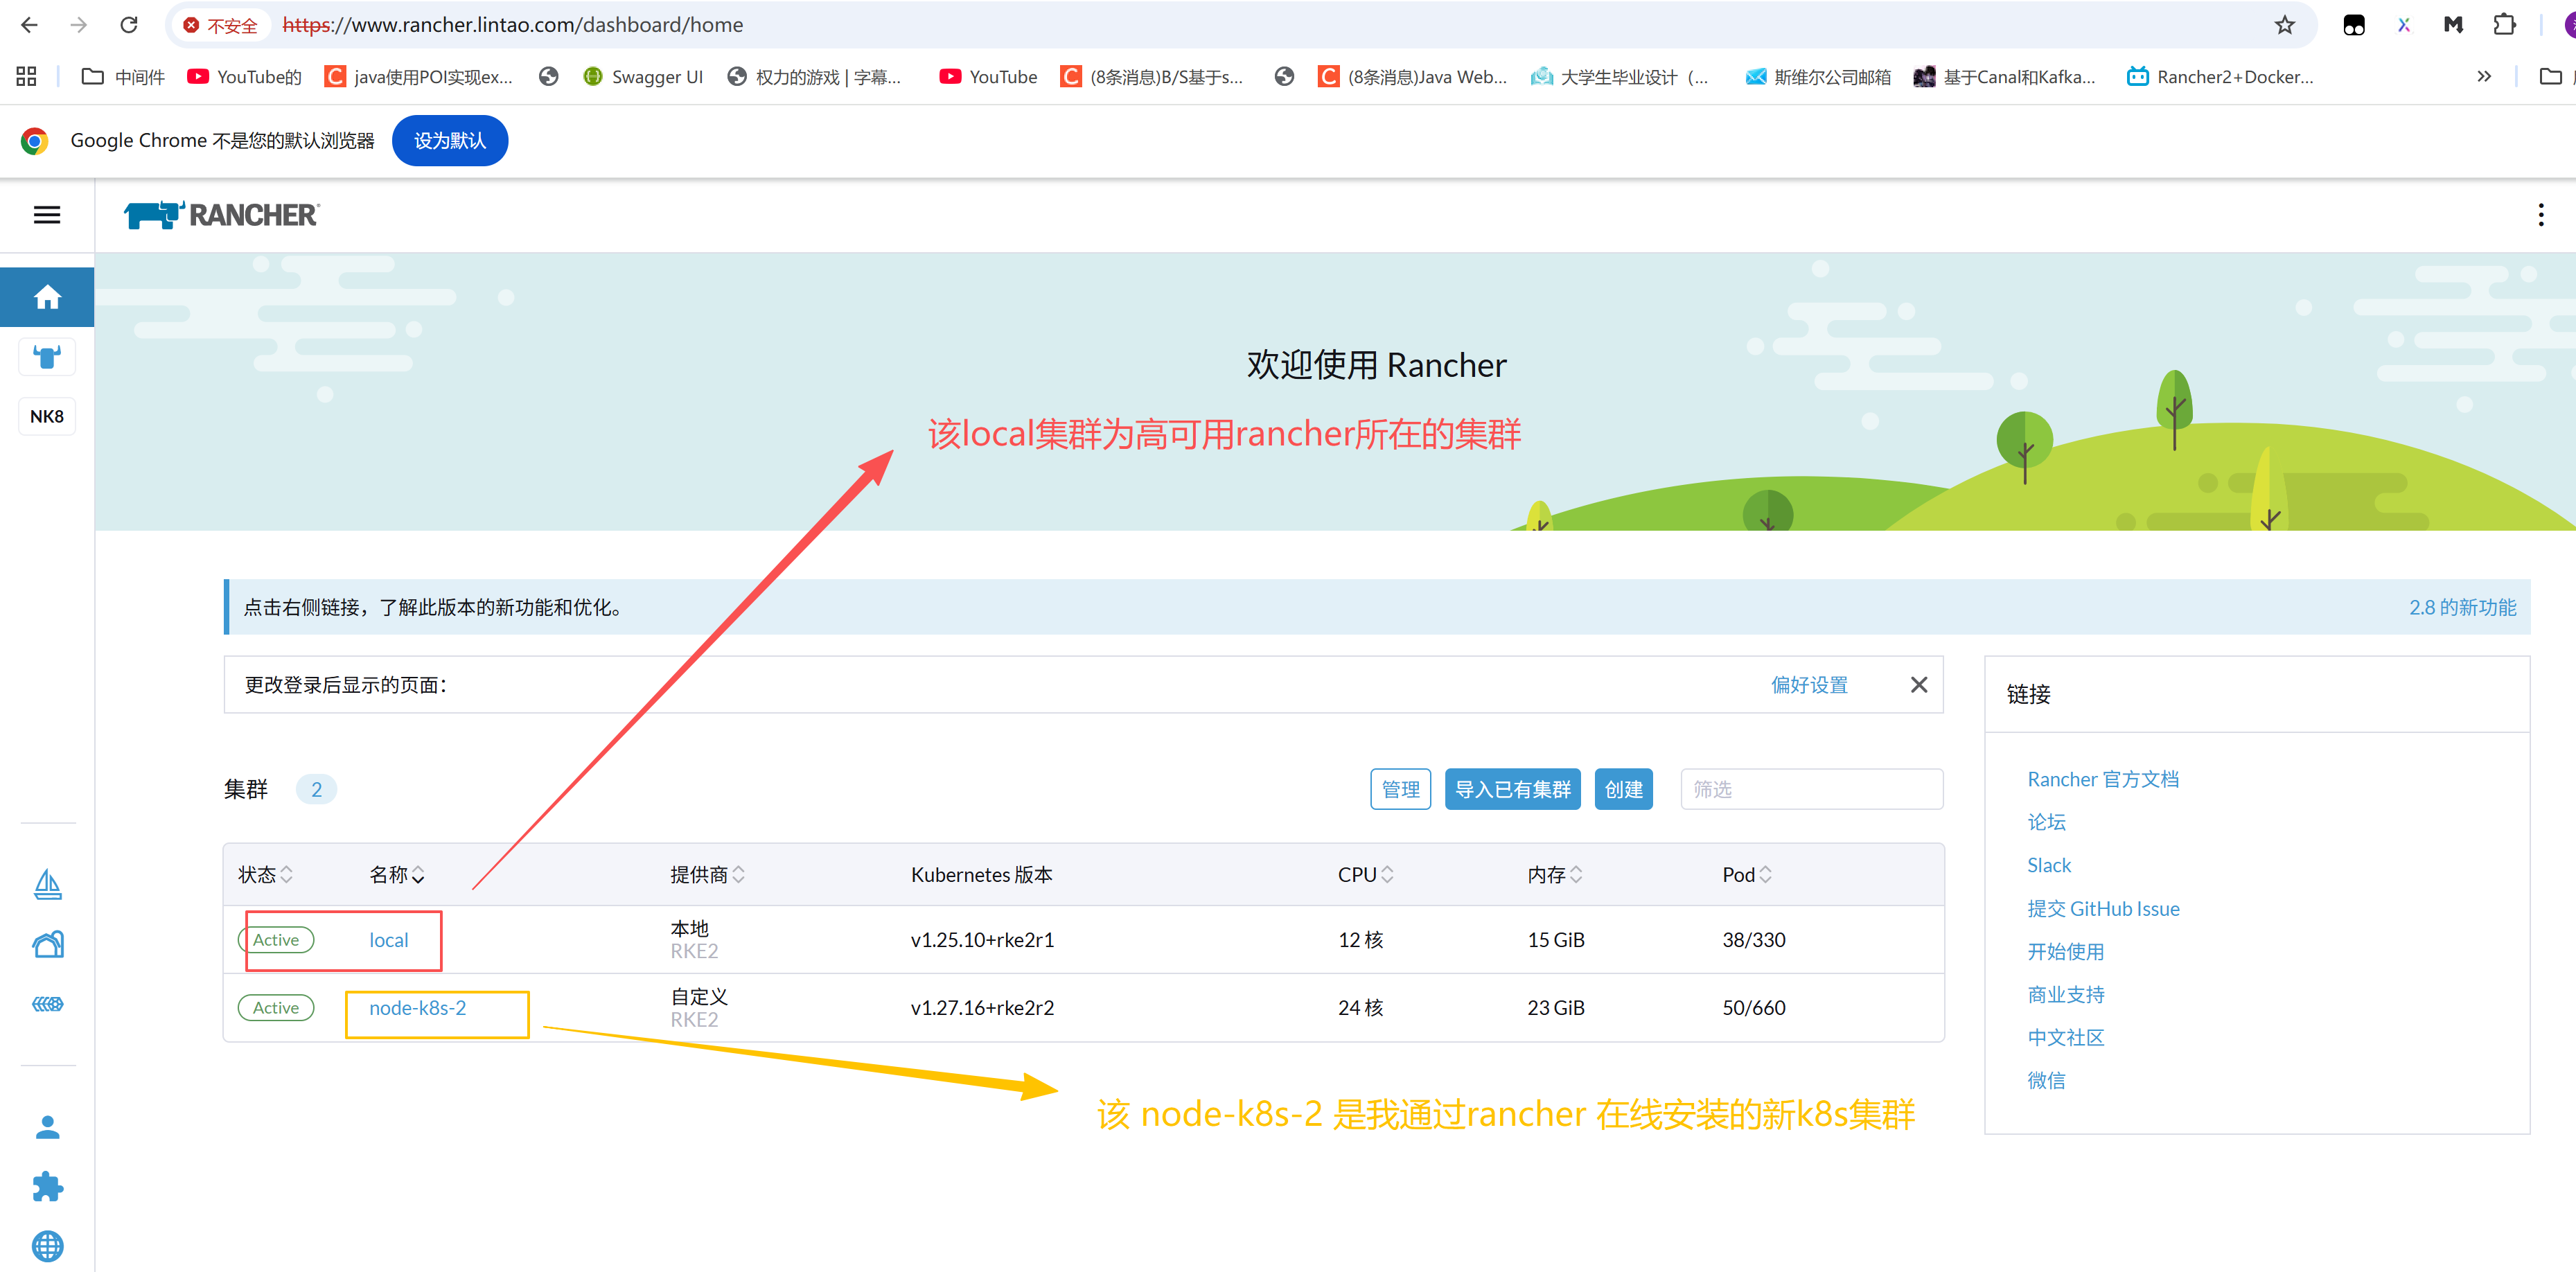
Task: Click Kubernetes version v1.27.16+rke2r2 cell
Action: coord(982,1009)
